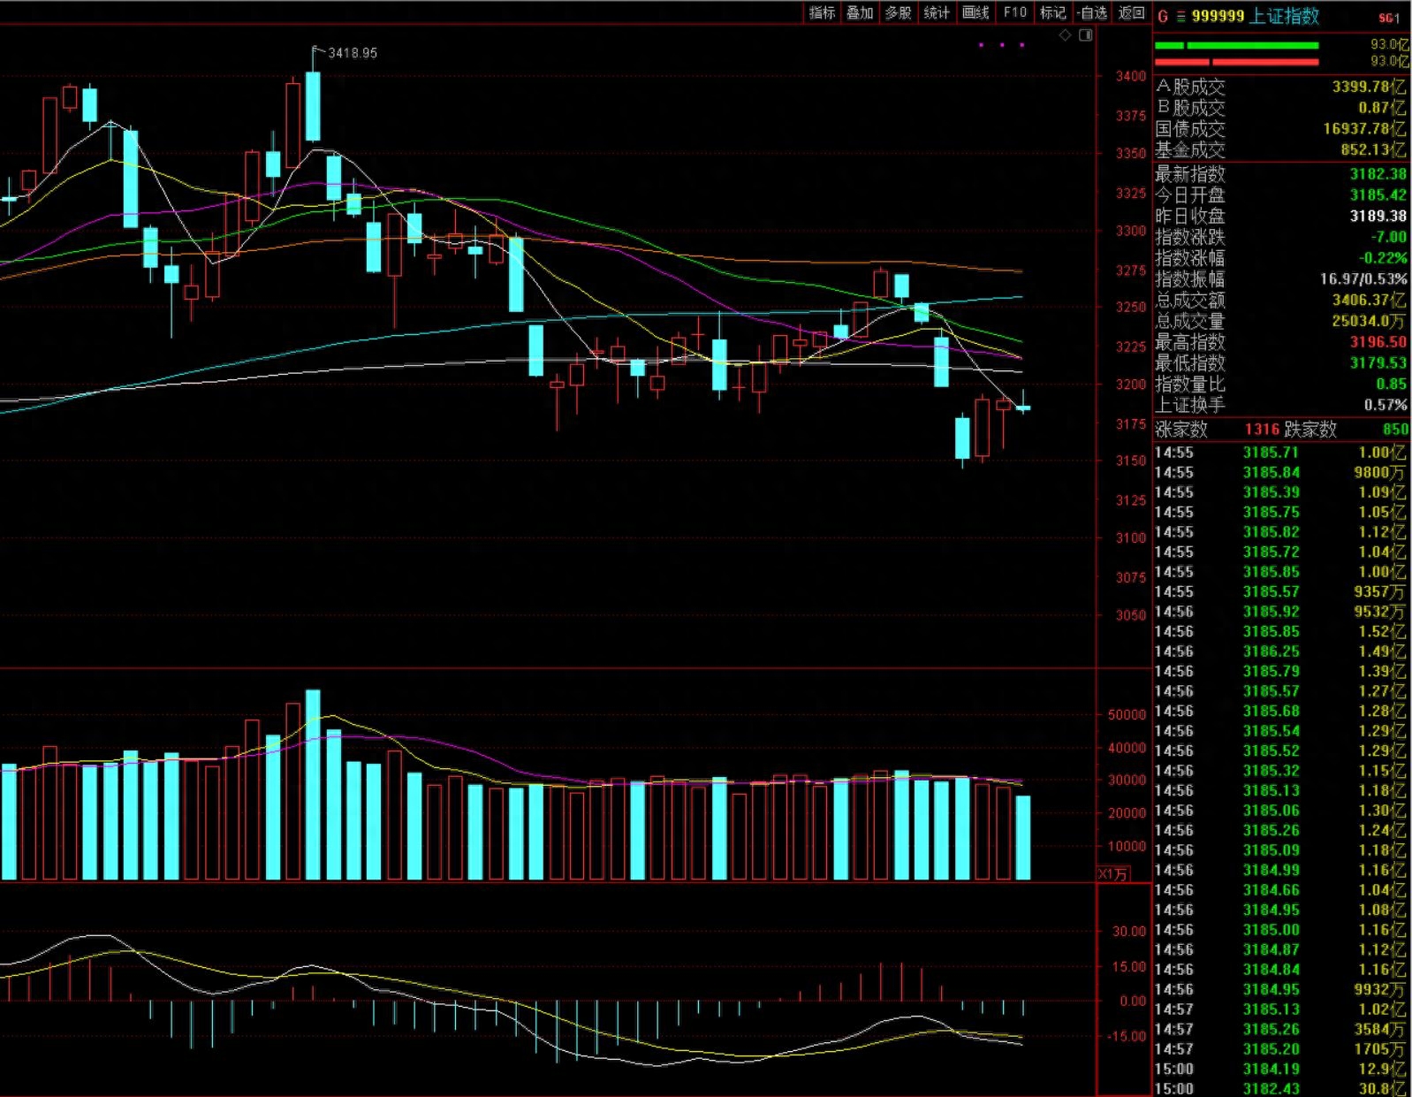
Task: Open the list menu icon beside 999999
Action: (x=1181, y=16)
